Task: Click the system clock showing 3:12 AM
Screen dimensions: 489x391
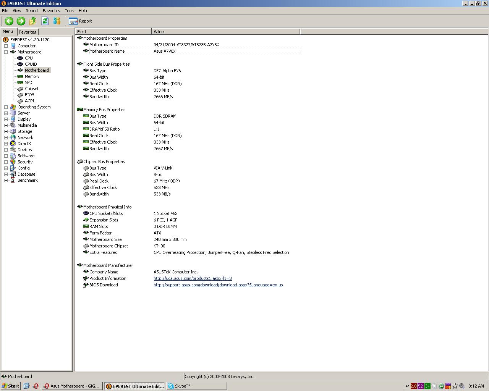Action: [476, 386]
